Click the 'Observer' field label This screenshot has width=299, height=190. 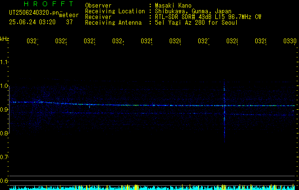pyautogui.click(x=98, y=5)
